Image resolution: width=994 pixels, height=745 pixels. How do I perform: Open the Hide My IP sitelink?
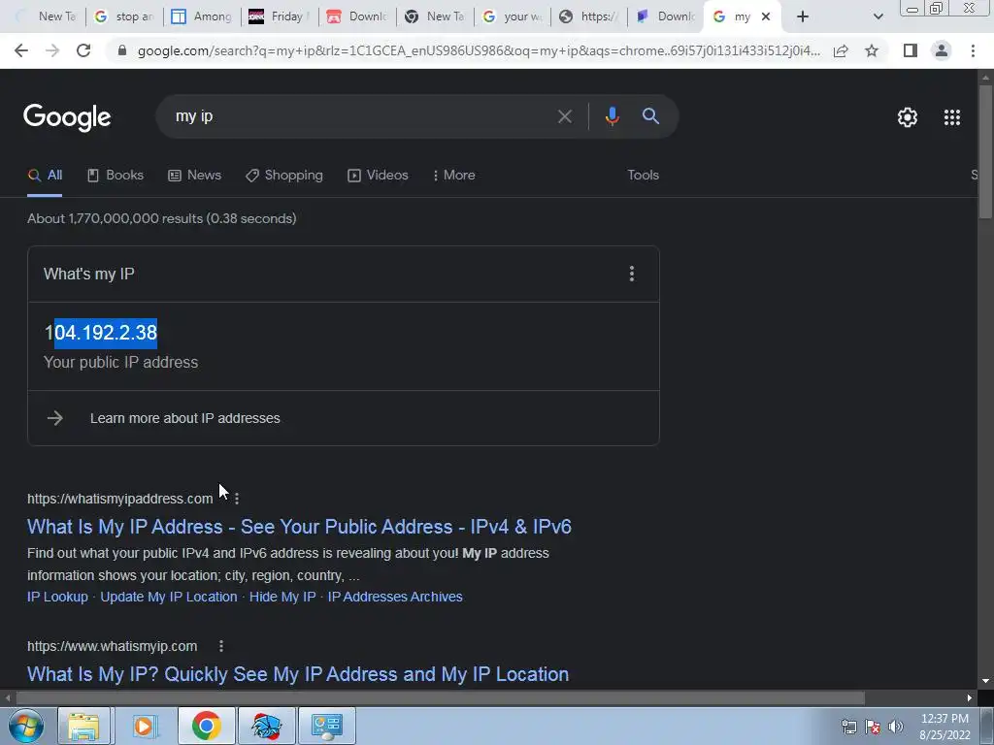(282, 597)
